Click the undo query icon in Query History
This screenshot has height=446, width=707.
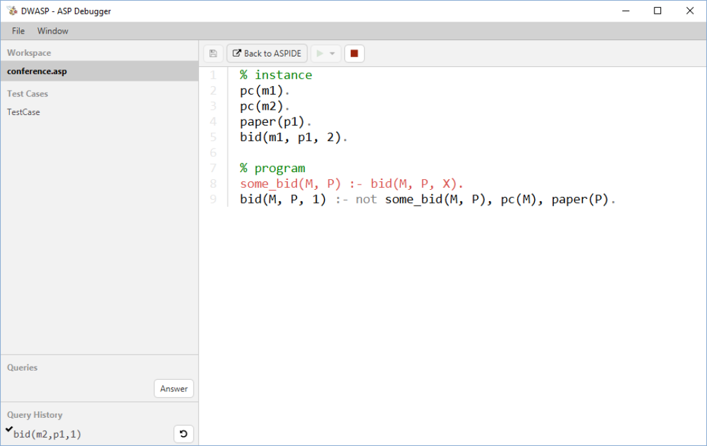point(183,434)
